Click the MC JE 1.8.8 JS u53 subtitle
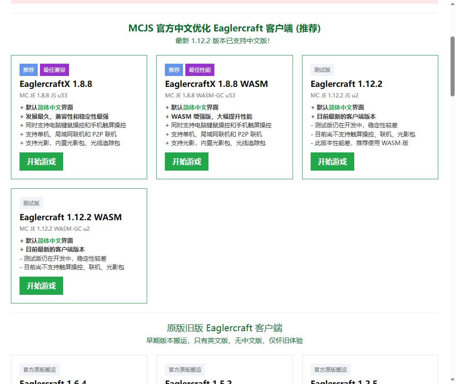Image resolution: width=456 pixels, height=384 pixels. 43,95
